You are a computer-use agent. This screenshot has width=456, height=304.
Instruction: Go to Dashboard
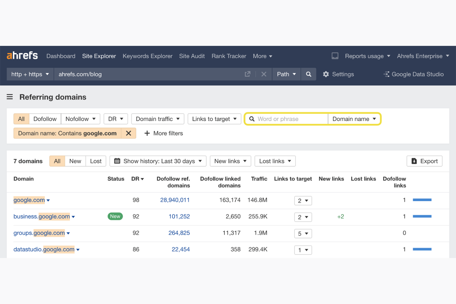click(x=61, y=56)
